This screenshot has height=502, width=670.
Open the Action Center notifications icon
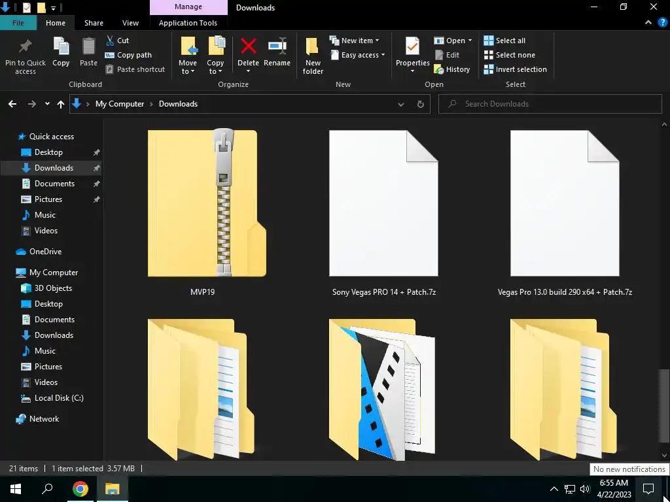click(648, 489)
